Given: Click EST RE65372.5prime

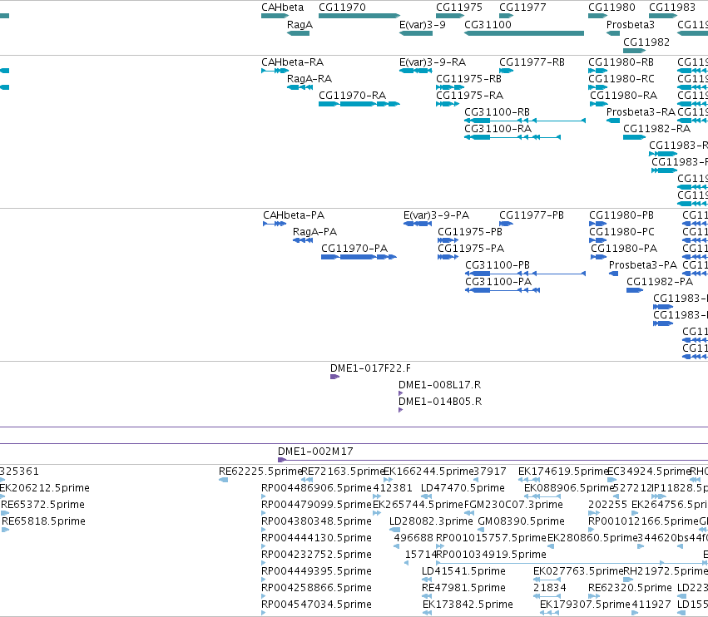Looking at the screenshot, I should click(x=5, y=513).
